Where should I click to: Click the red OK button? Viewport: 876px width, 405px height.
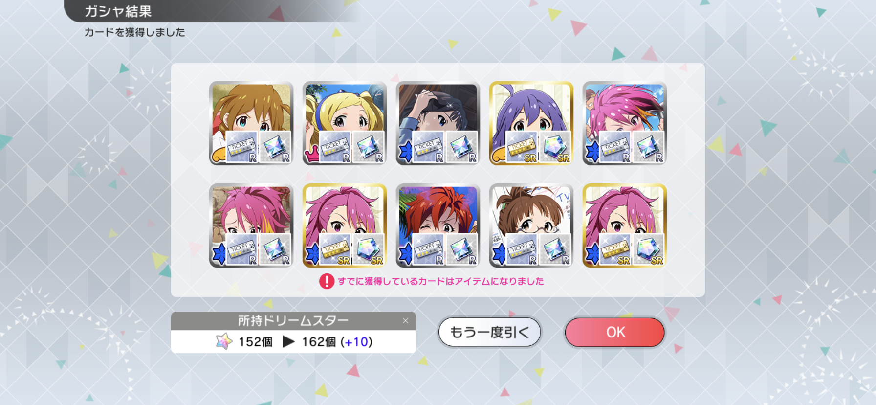[x=614, y=332]
